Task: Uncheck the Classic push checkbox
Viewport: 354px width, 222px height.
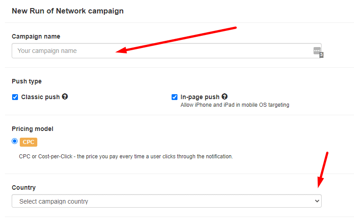Action: 15,97
